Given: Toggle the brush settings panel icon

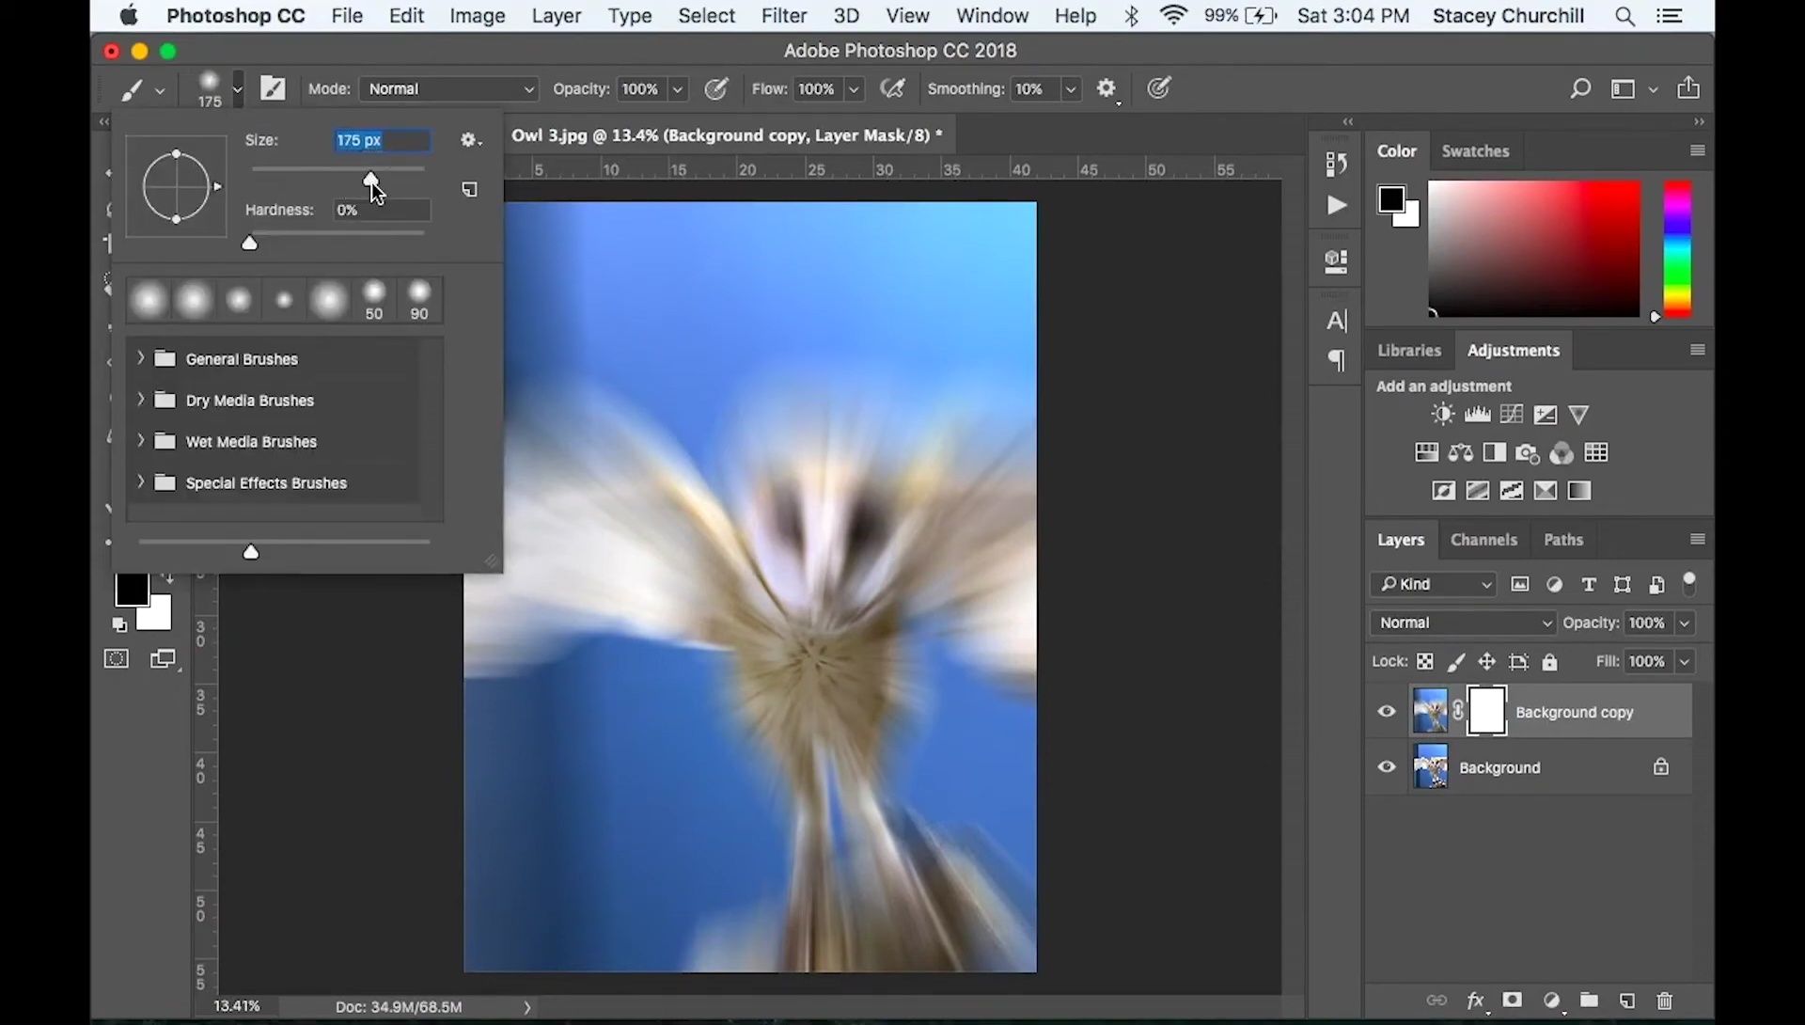Looking at the screenshot, I should click(273, 88).
